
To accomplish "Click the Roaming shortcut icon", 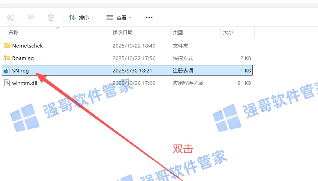I will (x=7, y=58).
